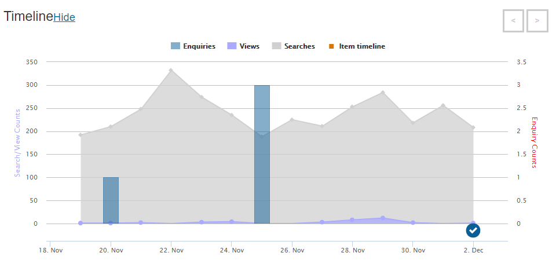Click the first searches point at 19 Nov
The height and width of the screenshot is (260, 556).
click(81, 135)
